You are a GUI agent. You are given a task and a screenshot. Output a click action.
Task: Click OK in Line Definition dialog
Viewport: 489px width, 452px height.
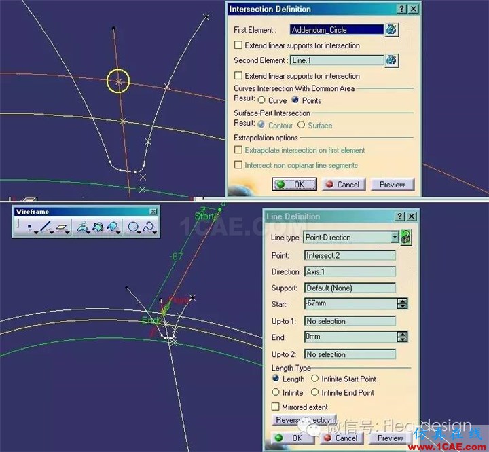click(292, 438)
